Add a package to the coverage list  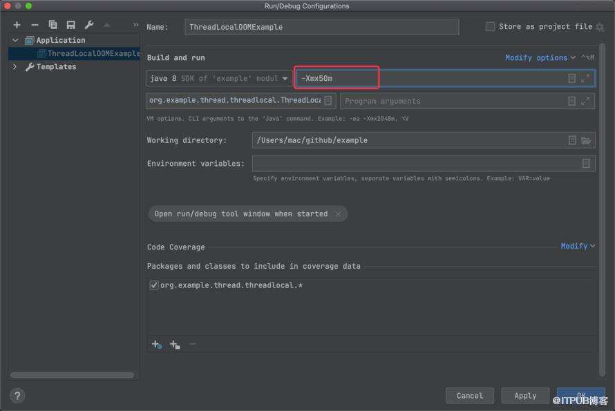(175, 344)
